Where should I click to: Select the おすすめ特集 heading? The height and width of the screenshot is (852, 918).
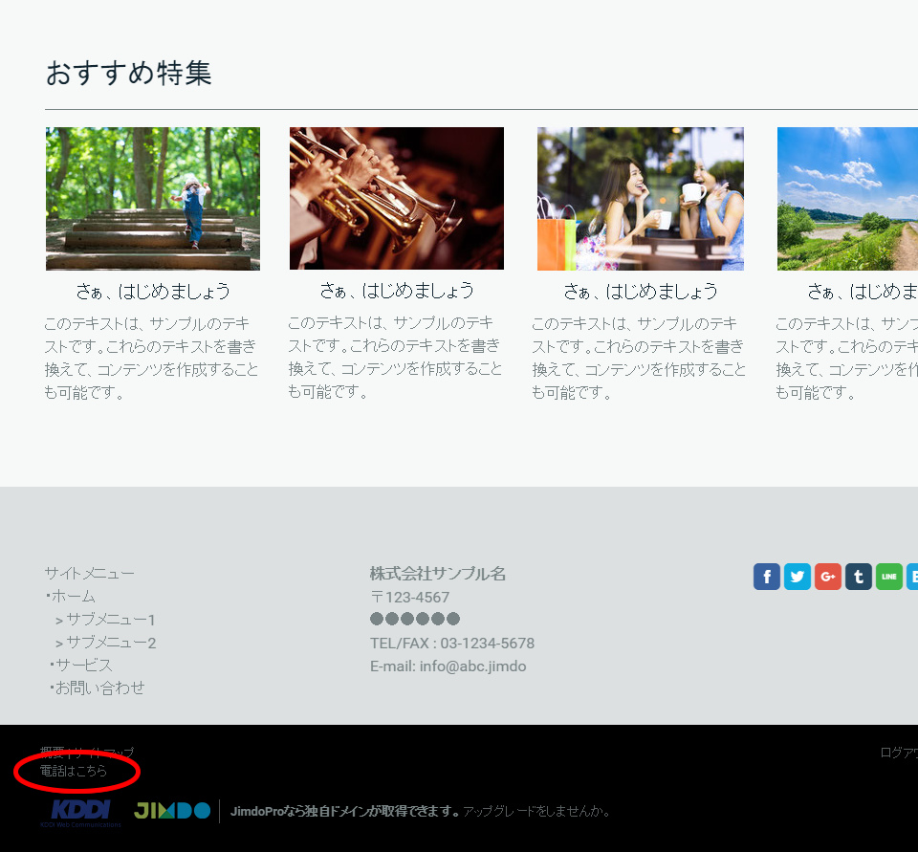[129, 74]
